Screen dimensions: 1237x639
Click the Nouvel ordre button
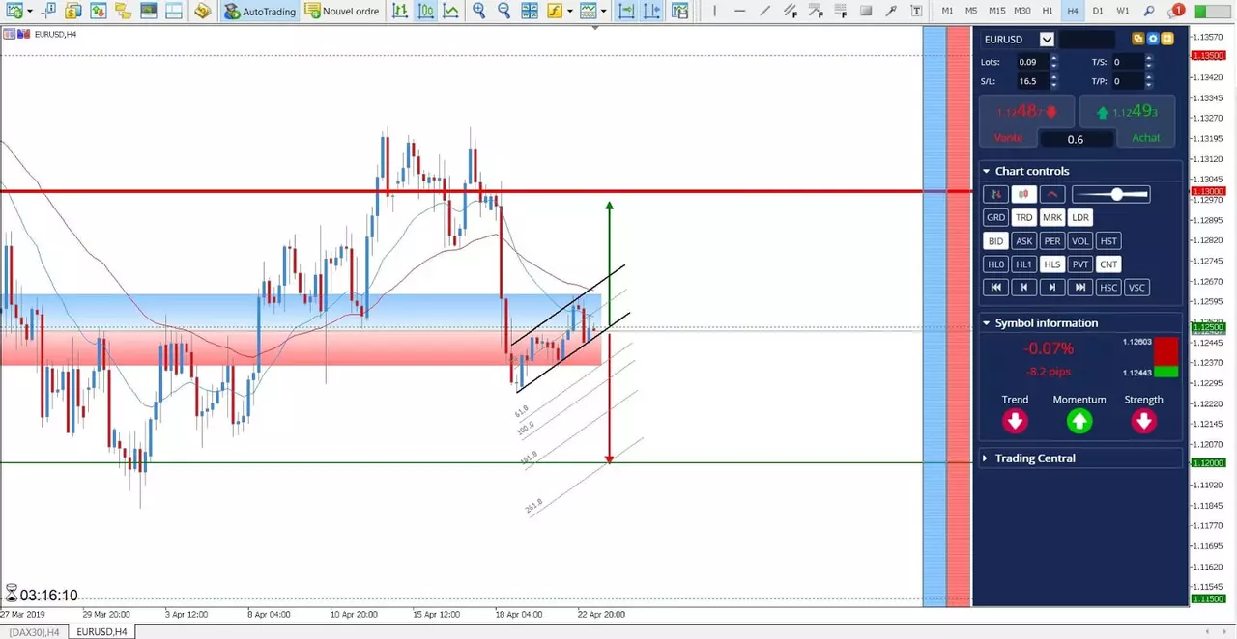pos(341,11)
